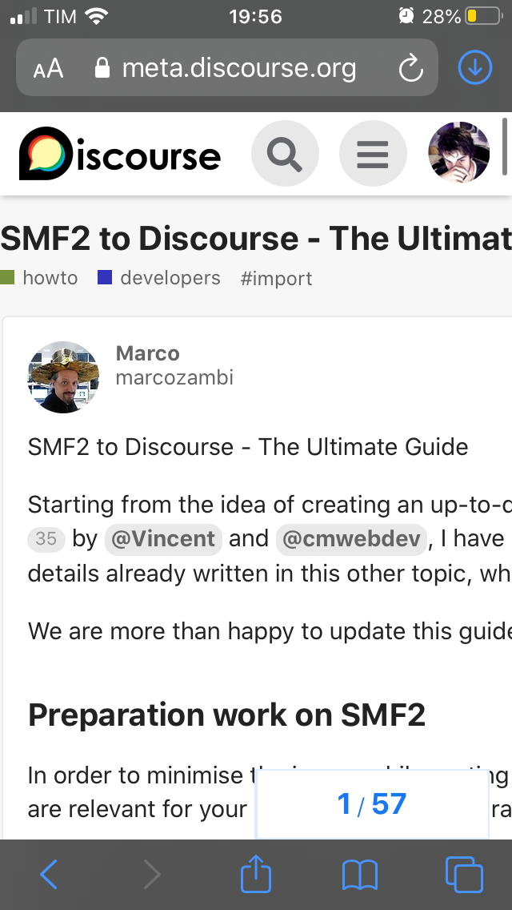Click the marcozambi username
This screenshot has height=910, width=512.
174,377
